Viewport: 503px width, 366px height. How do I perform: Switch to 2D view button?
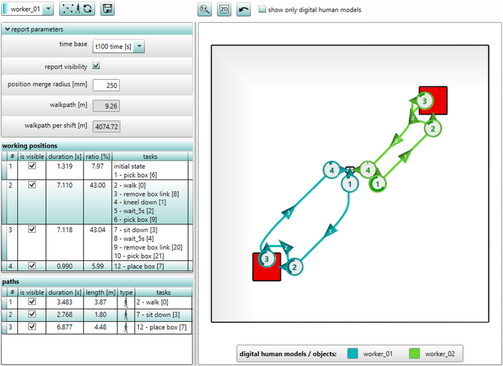(224, 10)
